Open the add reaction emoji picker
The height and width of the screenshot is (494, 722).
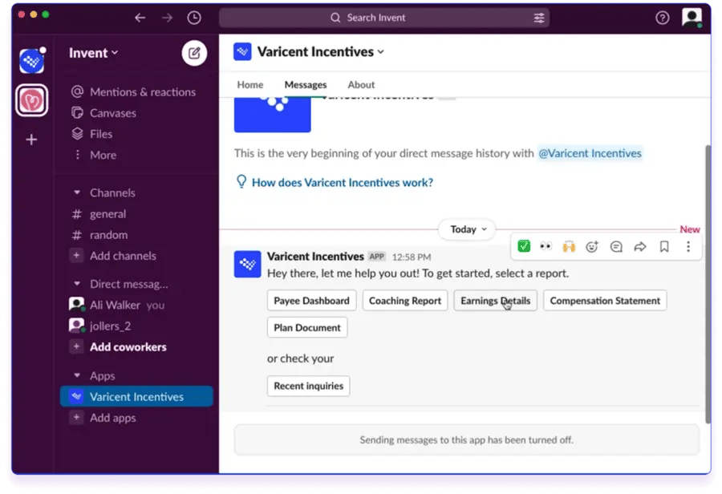pos(592,246)
